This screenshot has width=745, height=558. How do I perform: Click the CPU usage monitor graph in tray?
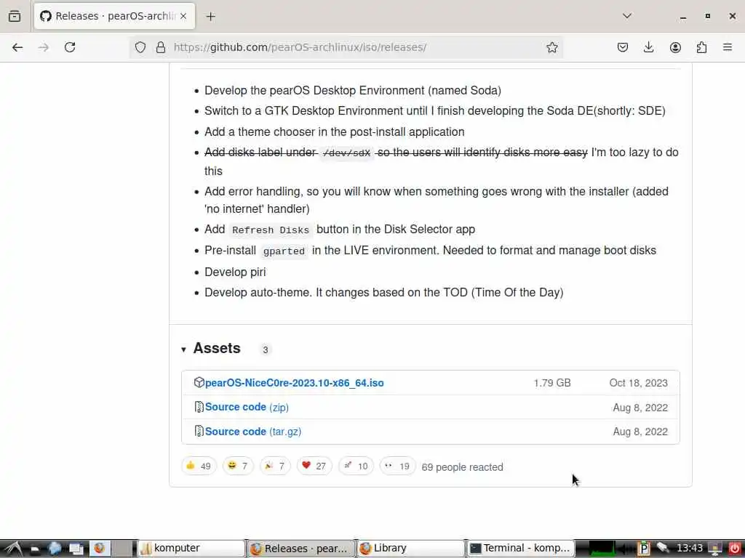click(x=602, y=549)
